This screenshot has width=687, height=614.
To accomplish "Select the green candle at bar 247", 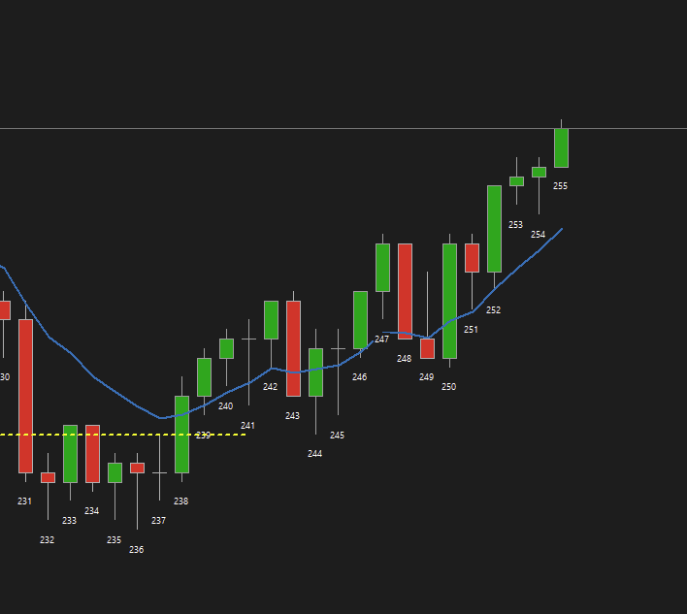I will [382, 267].
